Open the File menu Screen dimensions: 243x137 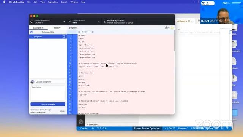29,2
